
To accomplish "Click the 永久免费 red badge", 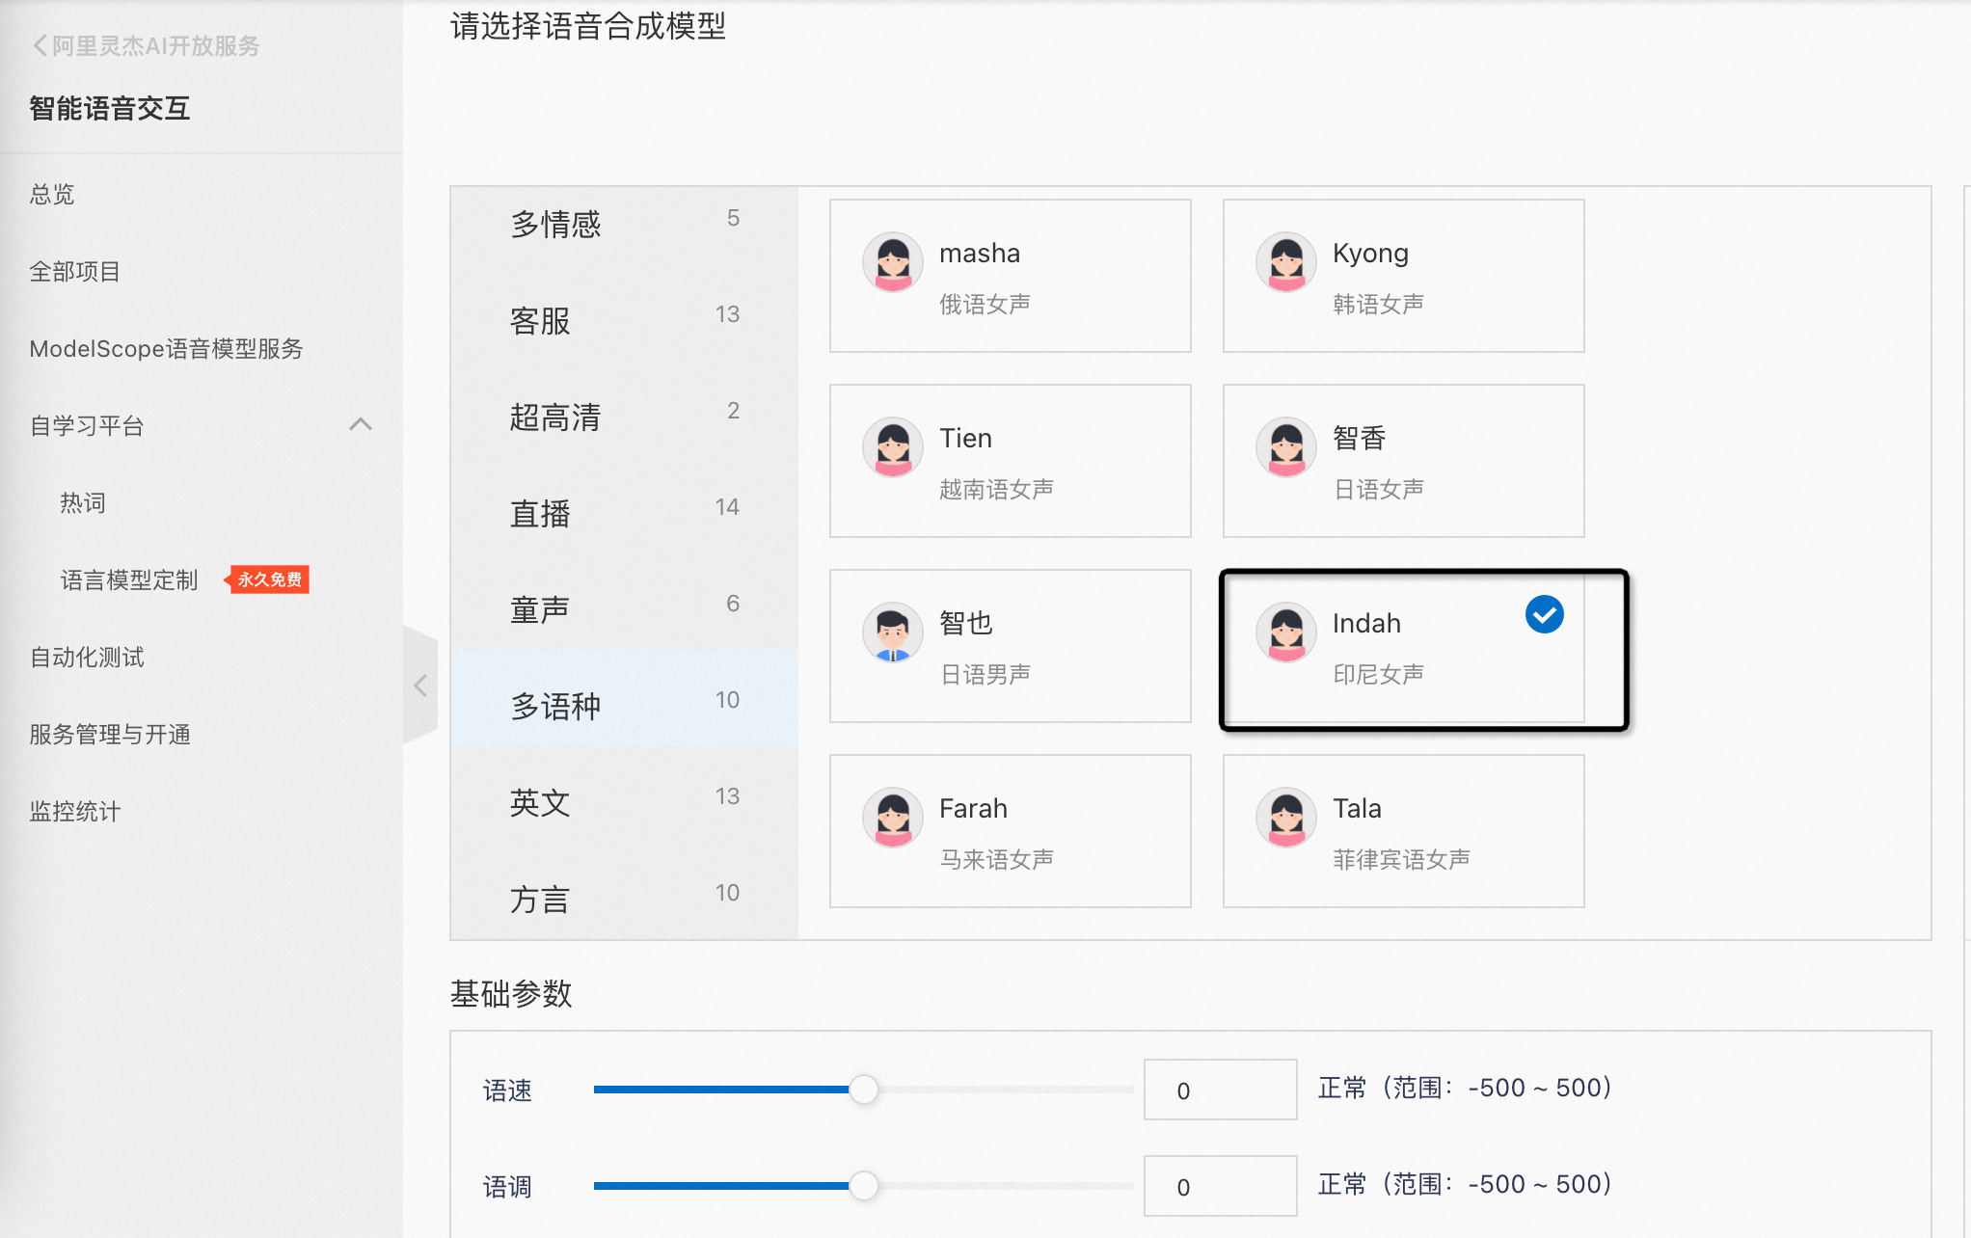I will point(269,579).
